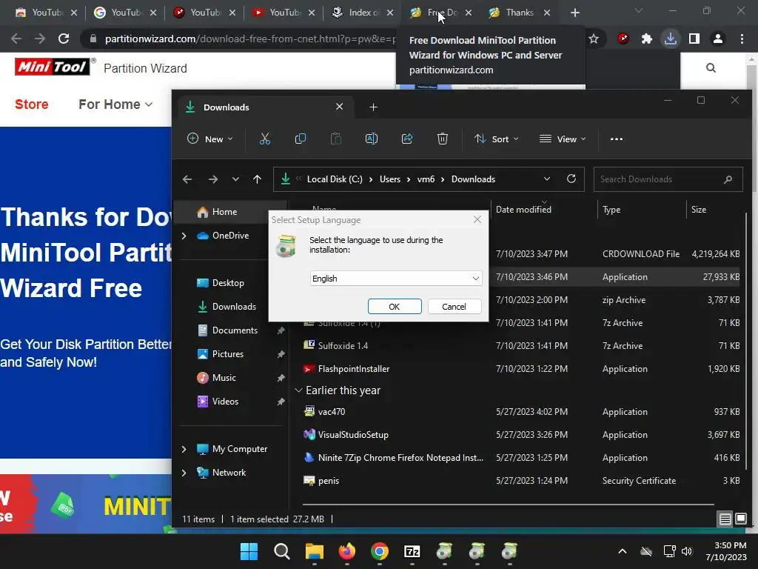
Task: Bookmark this page with the star icon
Action: click(594, 39)
